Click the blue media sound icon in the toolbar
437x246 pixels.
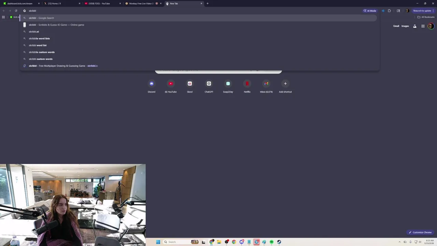(383, 11)
